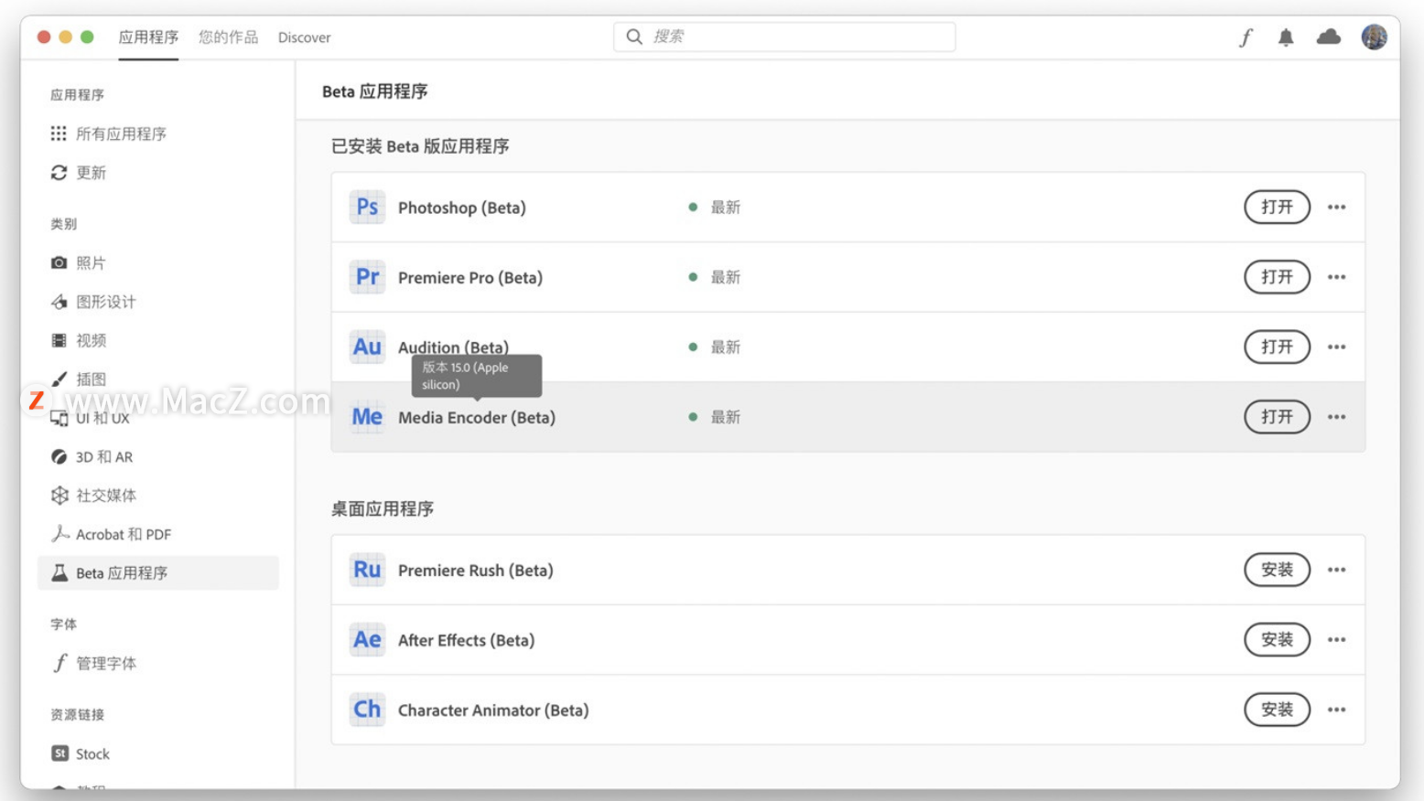This screenshot has height=801, width=1424.
Task: Click 打开 for Photoshop (Beta)
Action: [x=1277, y=208]
